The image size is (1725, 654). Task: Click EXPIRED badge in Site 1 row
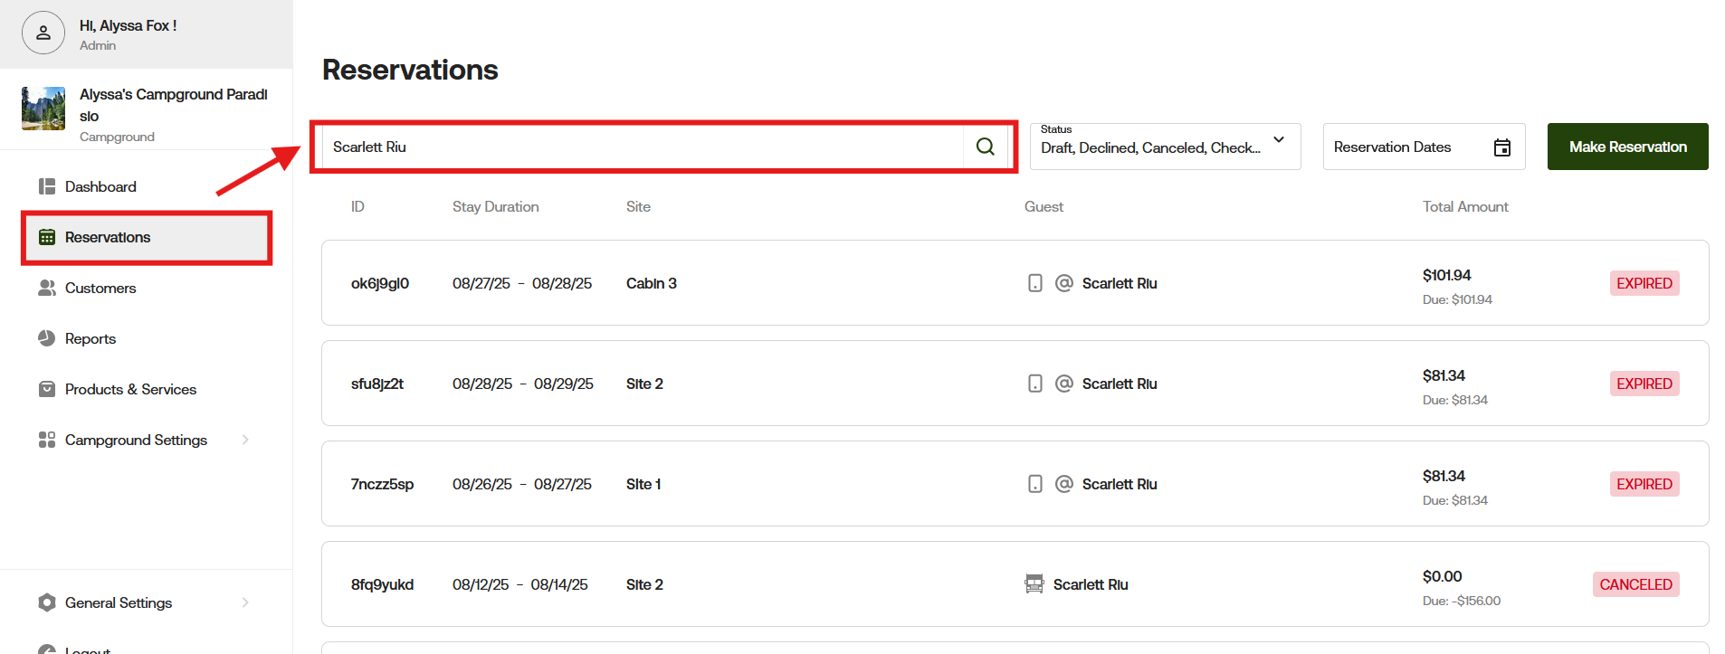click(1644, 484)
